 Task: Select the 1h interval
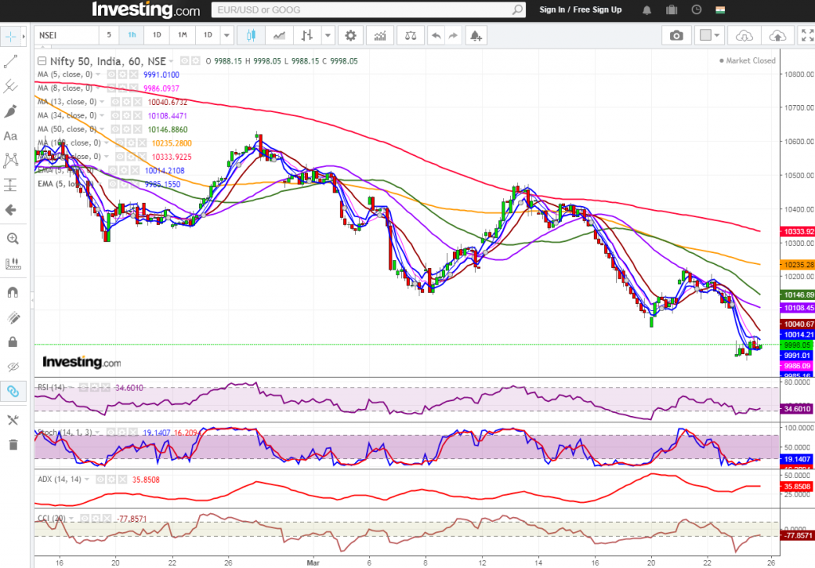132,35
